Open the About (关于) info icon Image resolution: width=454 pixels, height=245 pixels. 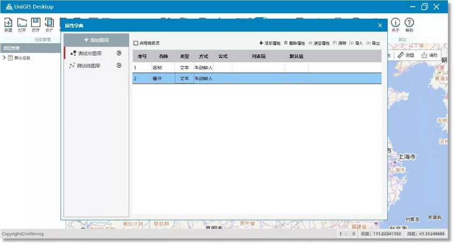395,22
